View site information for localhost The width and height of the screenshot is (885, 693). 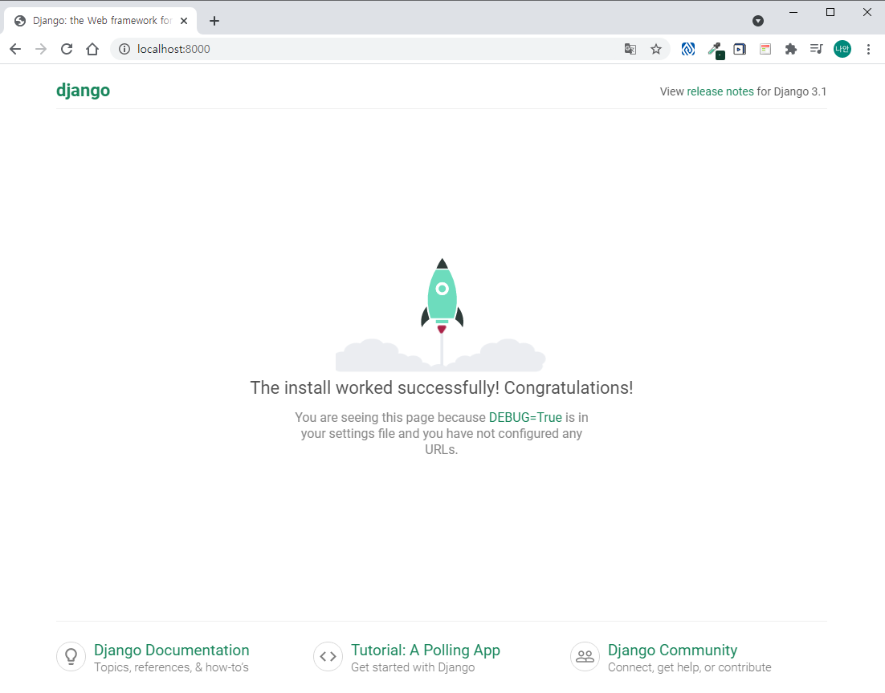pos(124,49)
